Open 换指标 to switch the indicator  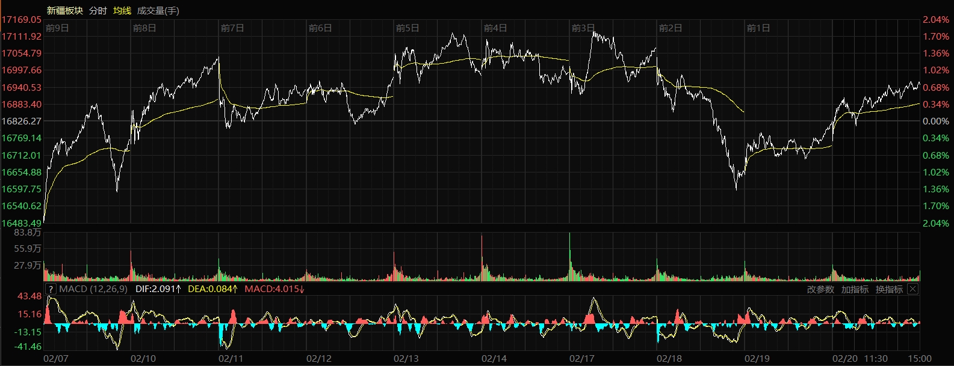tap(889, 290)
